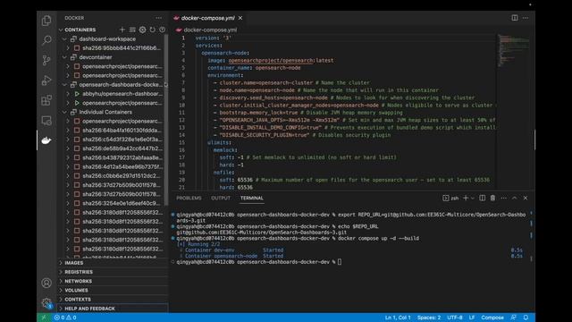Close the docker-compose.yml tab
The width and height of the screenshot is (572, 322).
(240, 18)
